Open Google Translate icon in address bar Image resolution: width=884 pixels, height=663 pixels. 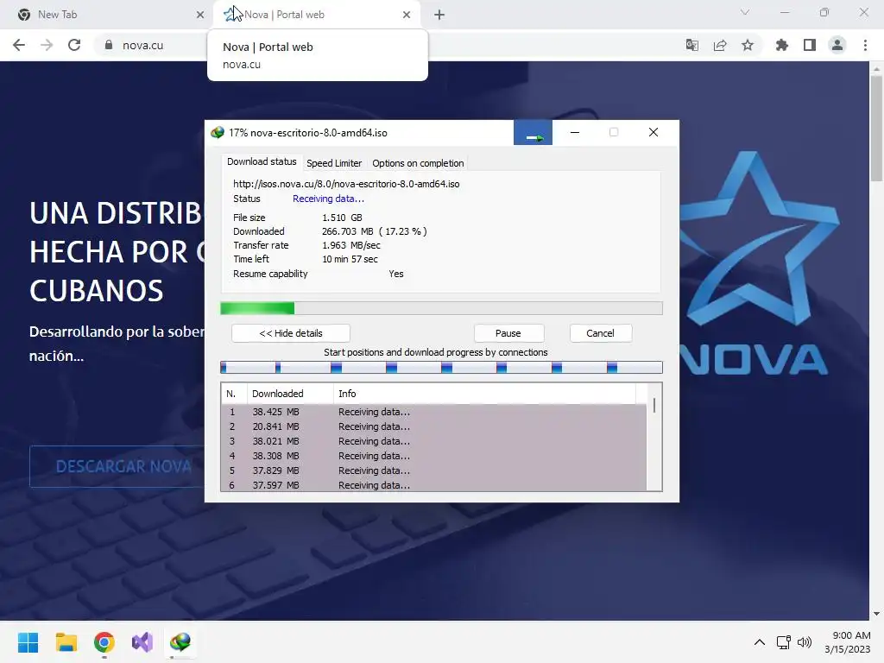691,45
